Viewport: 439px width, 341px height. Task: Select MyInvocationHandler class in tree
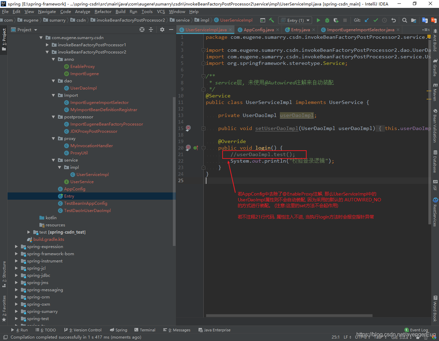92,146
